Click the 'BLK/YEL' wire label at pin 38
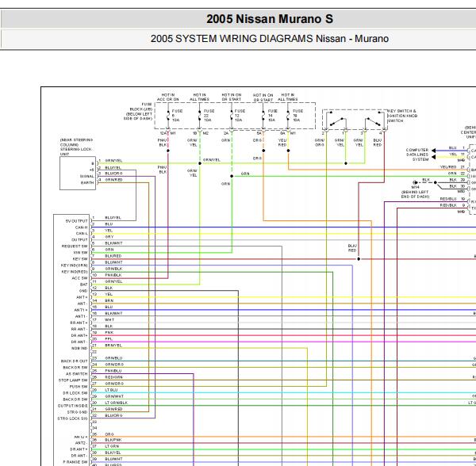Image resolution: width=476 pixels, height=466 pixels. pyautogui.click(x=113, y=453)
